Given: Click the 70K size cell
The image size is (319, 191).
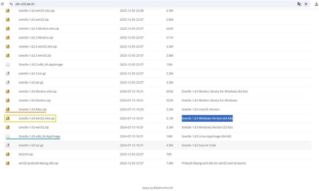Looking at the screenshot, I should click(169, 154).
